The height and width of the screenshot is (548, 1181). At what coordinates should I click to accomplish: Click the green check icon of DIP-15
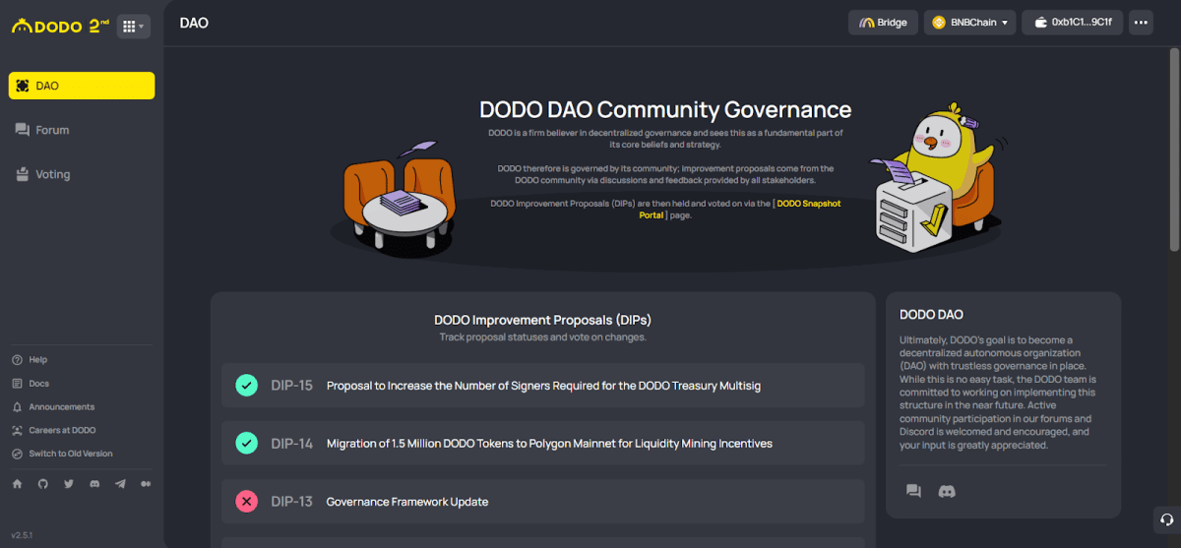point(247,386)
